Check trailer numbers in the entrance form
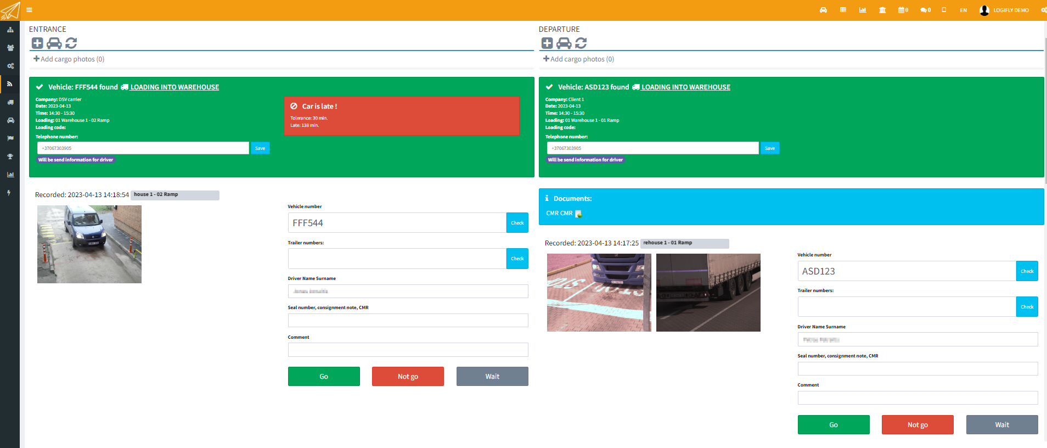 tap(517, 259)
